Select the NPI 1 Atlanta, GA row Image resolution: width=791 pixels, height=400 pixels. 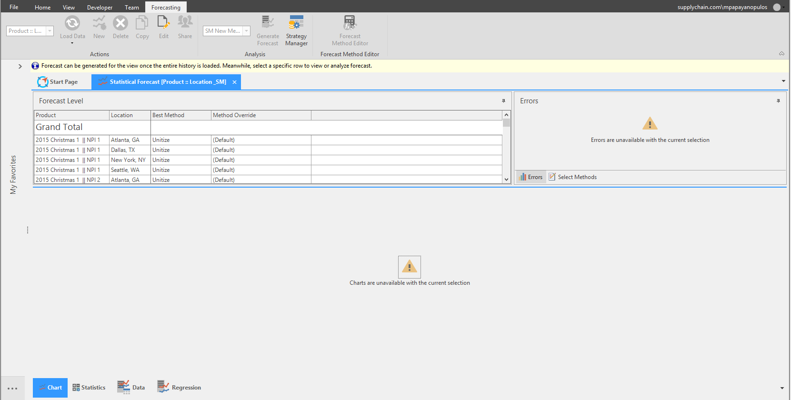pyautogui.click(x=268, y=140)
